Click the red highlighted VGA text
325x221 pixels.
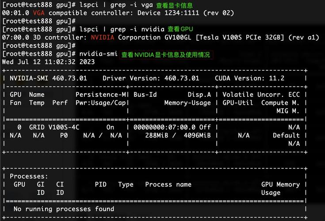[x=38, y=13]
